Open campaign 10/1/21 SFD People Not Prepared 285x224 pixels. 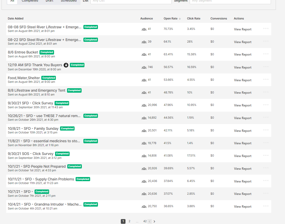(x=37, y=166)
